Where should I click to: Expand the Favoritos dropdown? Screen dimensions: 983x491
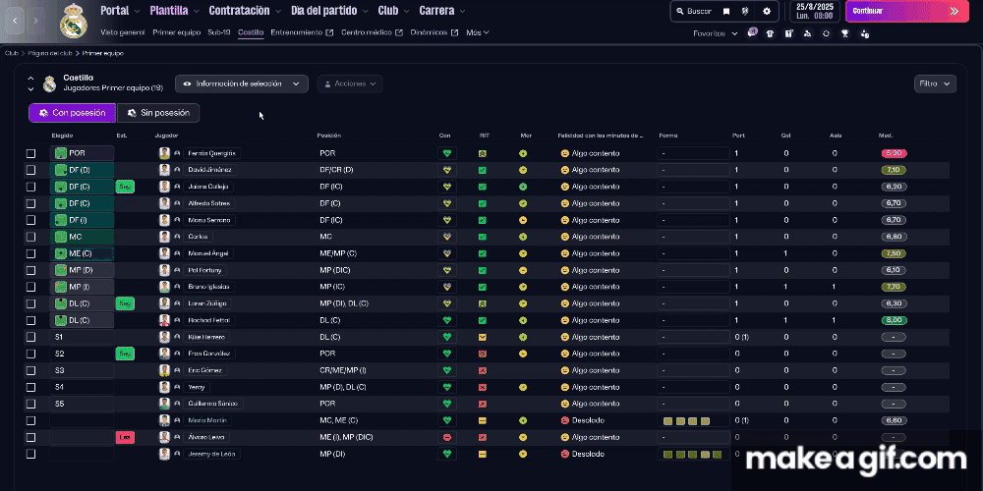[x=715, y=33]
